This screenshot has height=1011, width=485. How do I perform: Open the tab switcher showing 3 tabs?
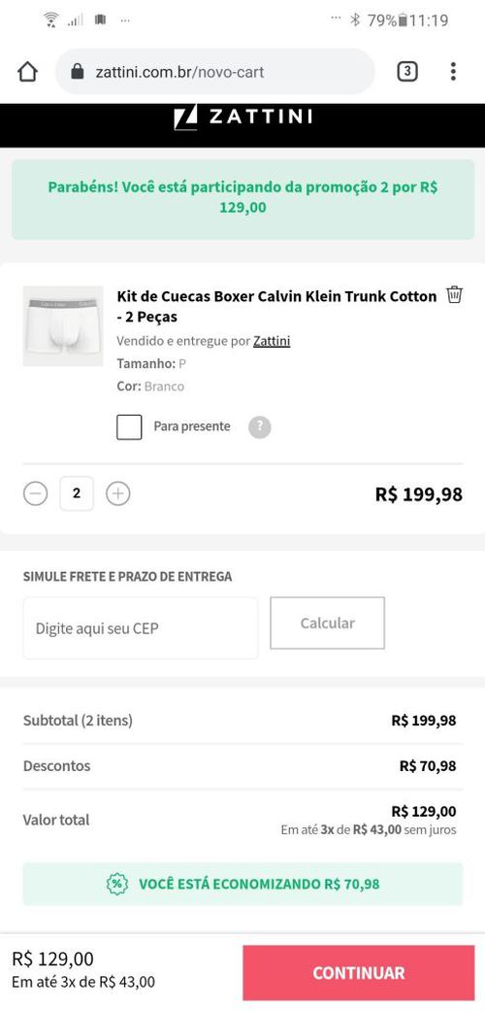[407, 72]
